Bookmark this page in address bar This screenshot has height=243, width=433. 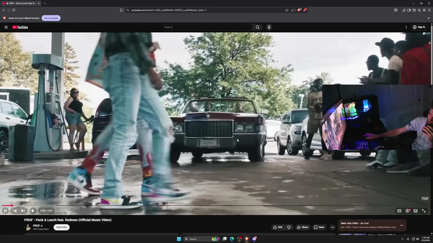click(x=121, y=10)
